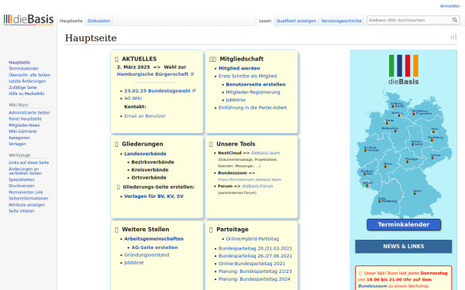Open Email an Benutzer link
The height and width of the screenshot is (290, 465).
[x=145, y=116]
